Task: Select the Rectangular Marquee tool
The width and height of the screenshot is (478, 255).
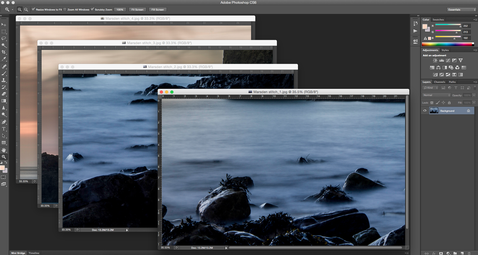Action: [4, 31]
